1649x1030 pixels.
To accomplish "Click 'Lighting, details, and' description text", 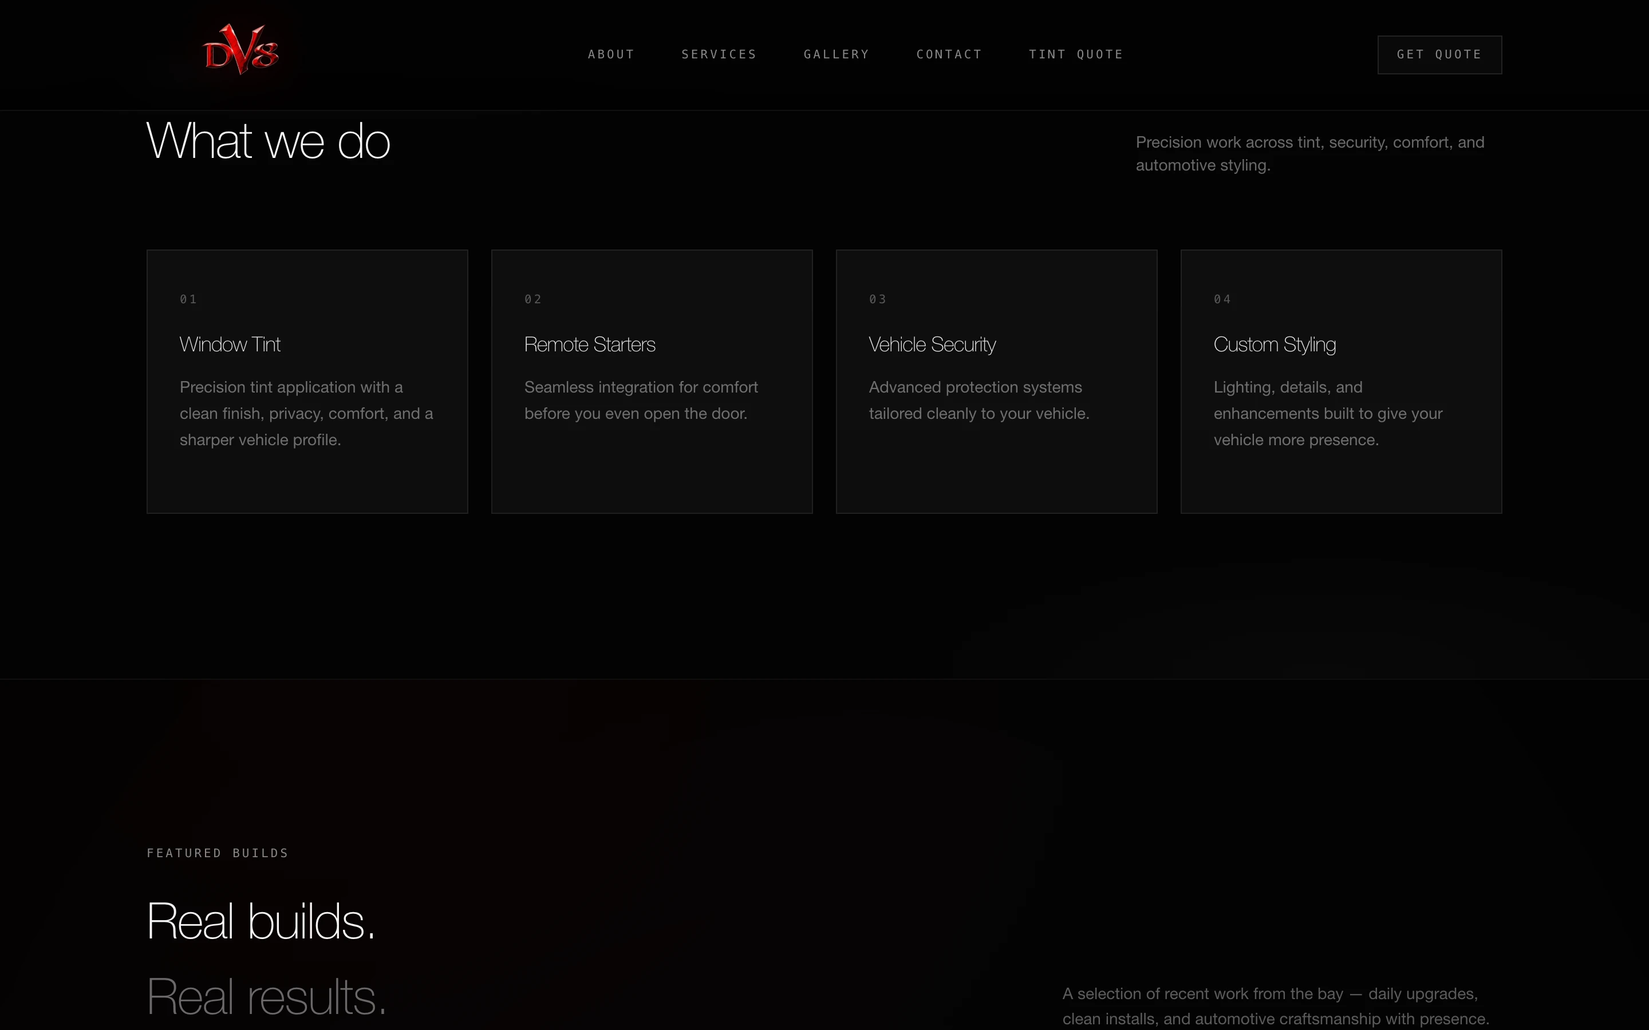I will (x=1288, y=387).
